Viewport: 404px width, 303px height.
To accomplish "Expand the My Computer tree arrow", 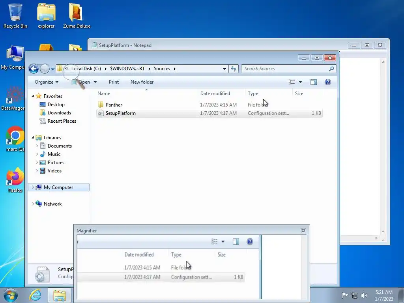I will [x=33, y=187].
